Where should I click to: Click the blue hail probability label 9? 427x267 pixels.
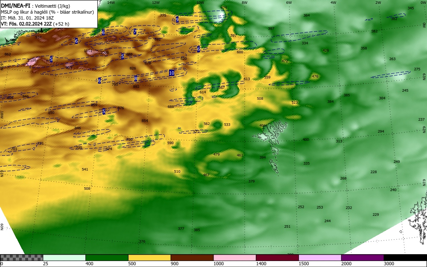[x=177, y=20]
